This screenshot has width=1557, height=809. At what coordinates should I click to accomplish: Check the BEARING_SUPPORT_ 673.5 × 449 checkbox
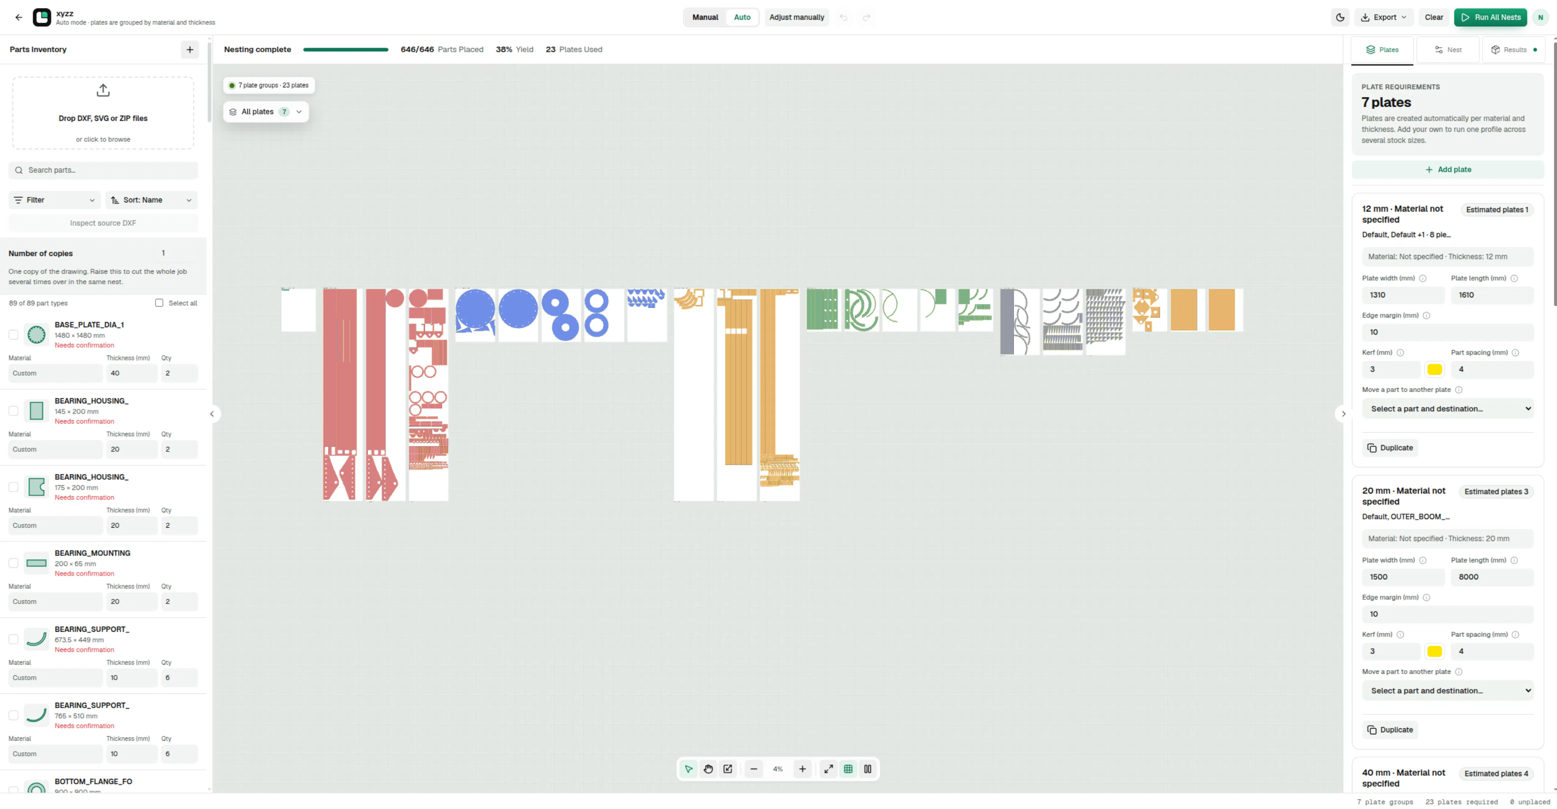tap(13, 639)
